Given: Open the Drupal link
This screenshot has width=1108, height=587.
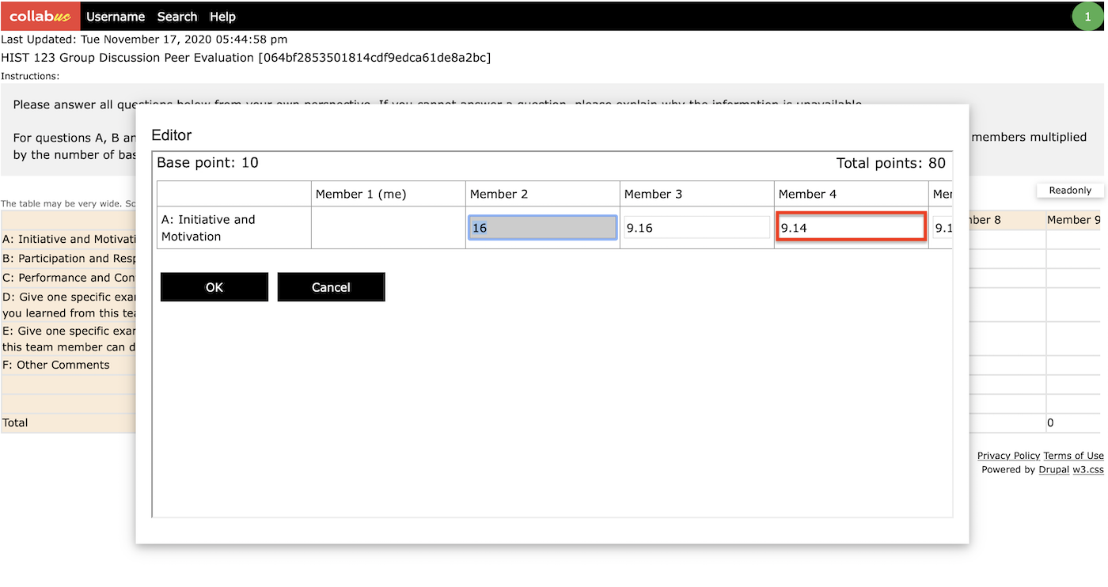Looking at the screenshot, I should 1054,470.
